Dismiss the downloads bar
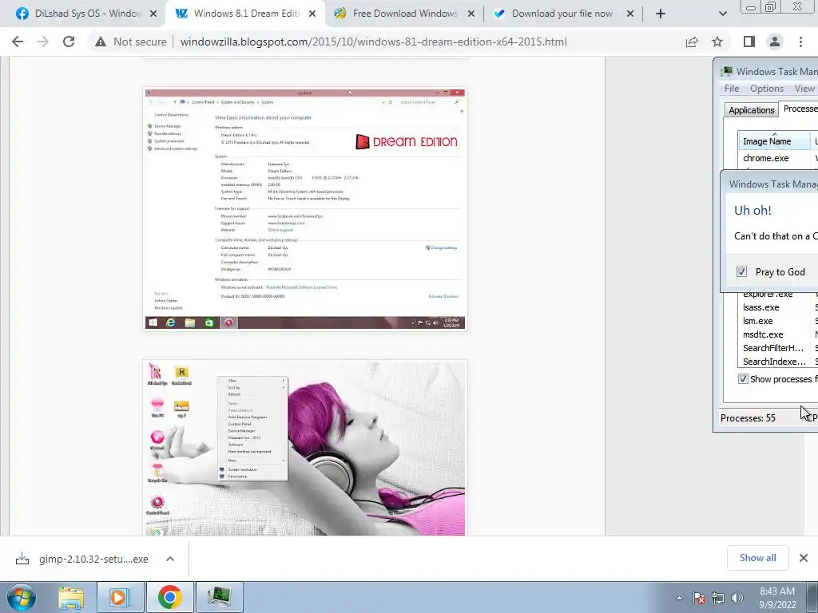 click(x=804, y=558)
